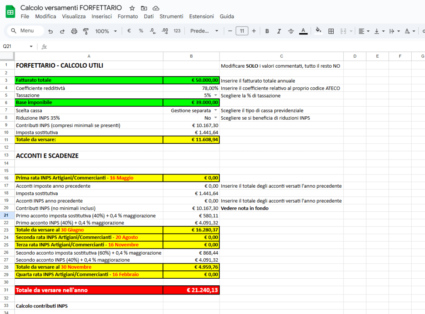Select Vedere nota in fondo cell
425x314 pixels.
[x=281, y=208]
